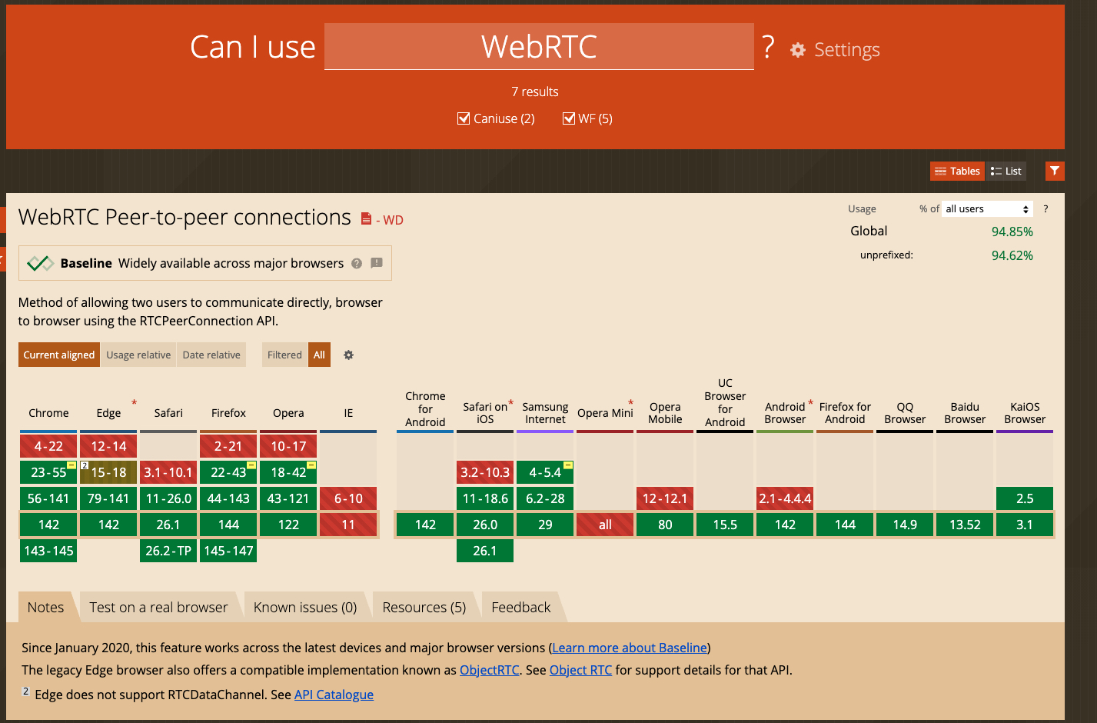This screenshot has height=723, width=1097.
Task: Click Chrome 143-145 cell
Action: (48, 551)
